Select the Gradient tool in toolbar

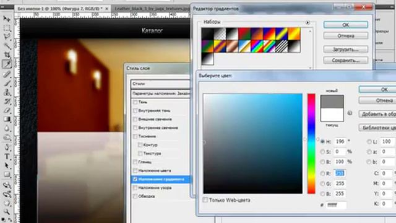[7, 120]
